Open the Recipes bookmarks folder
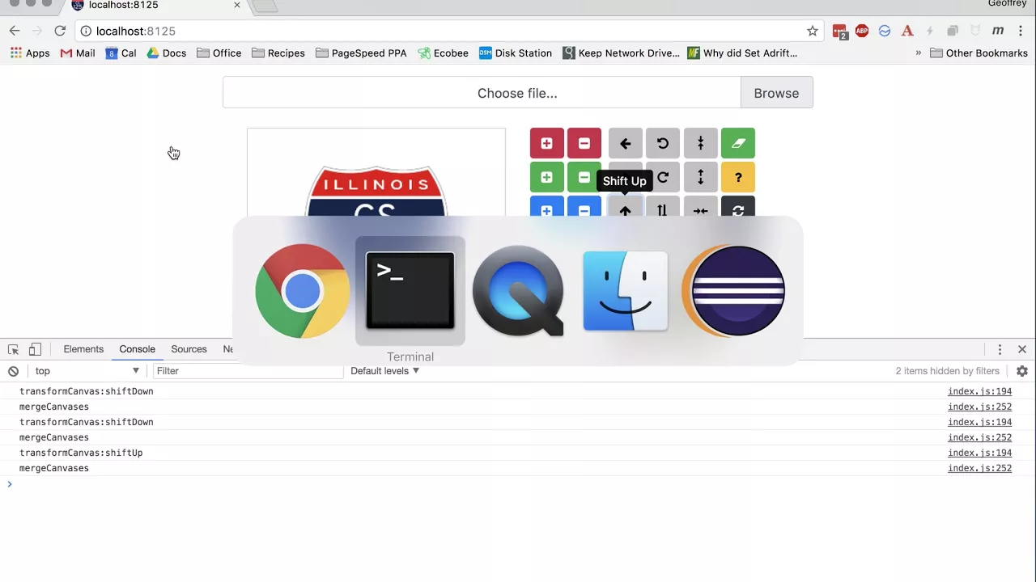Viewport: 1036px width, 582px height. [278, 53]
